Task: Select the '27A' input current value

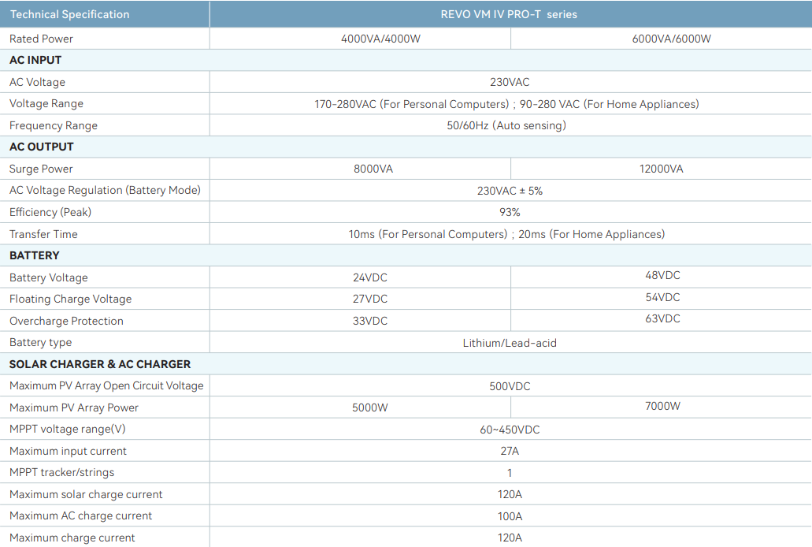Action: click(510, 451)
